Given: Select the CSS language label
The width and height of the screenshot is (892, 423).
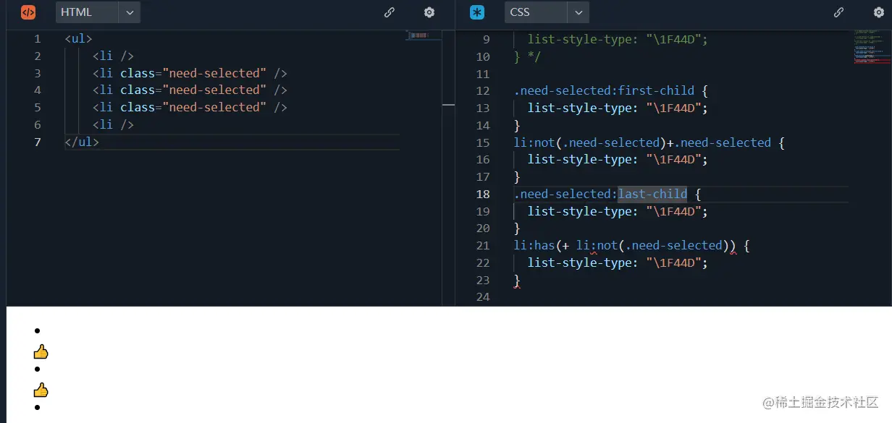Looking at the screenshot, I should [x=520, y=12].
